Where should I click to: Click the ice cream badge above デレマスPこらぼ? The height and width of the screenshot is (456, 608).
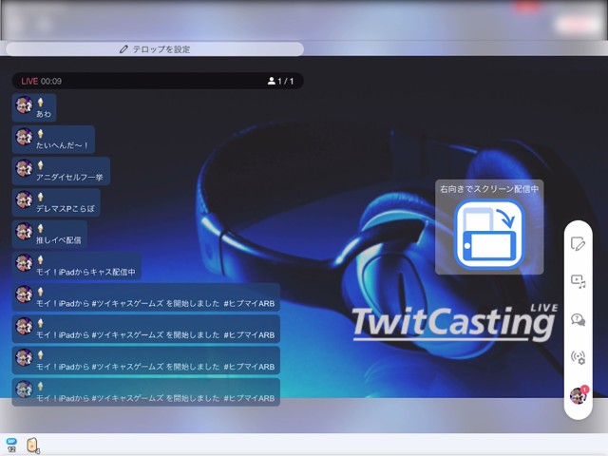pos(40,198)
